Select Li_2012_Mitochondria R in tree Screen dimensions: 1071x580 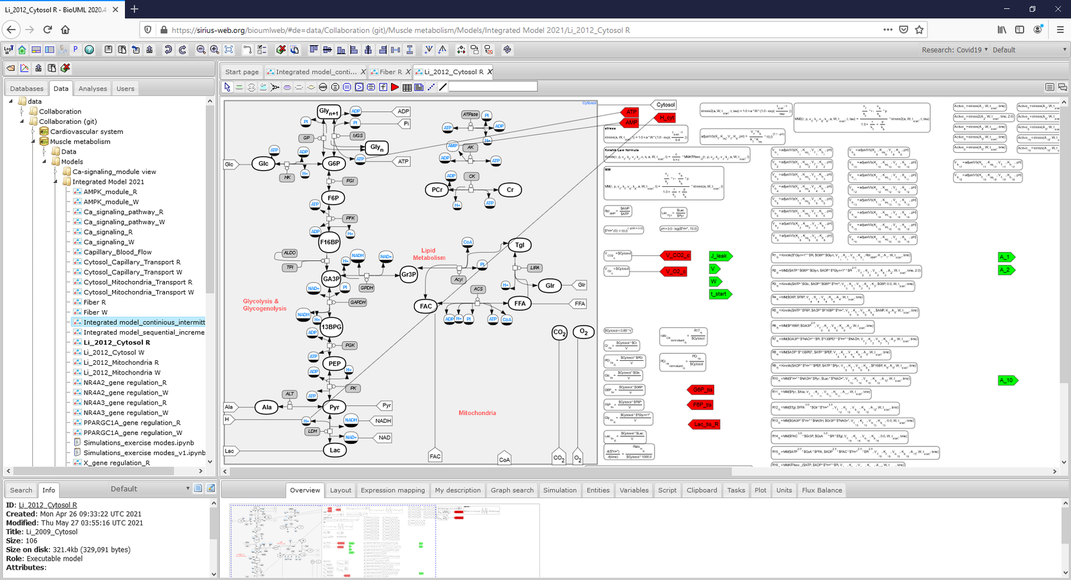(x=121, y=363)
